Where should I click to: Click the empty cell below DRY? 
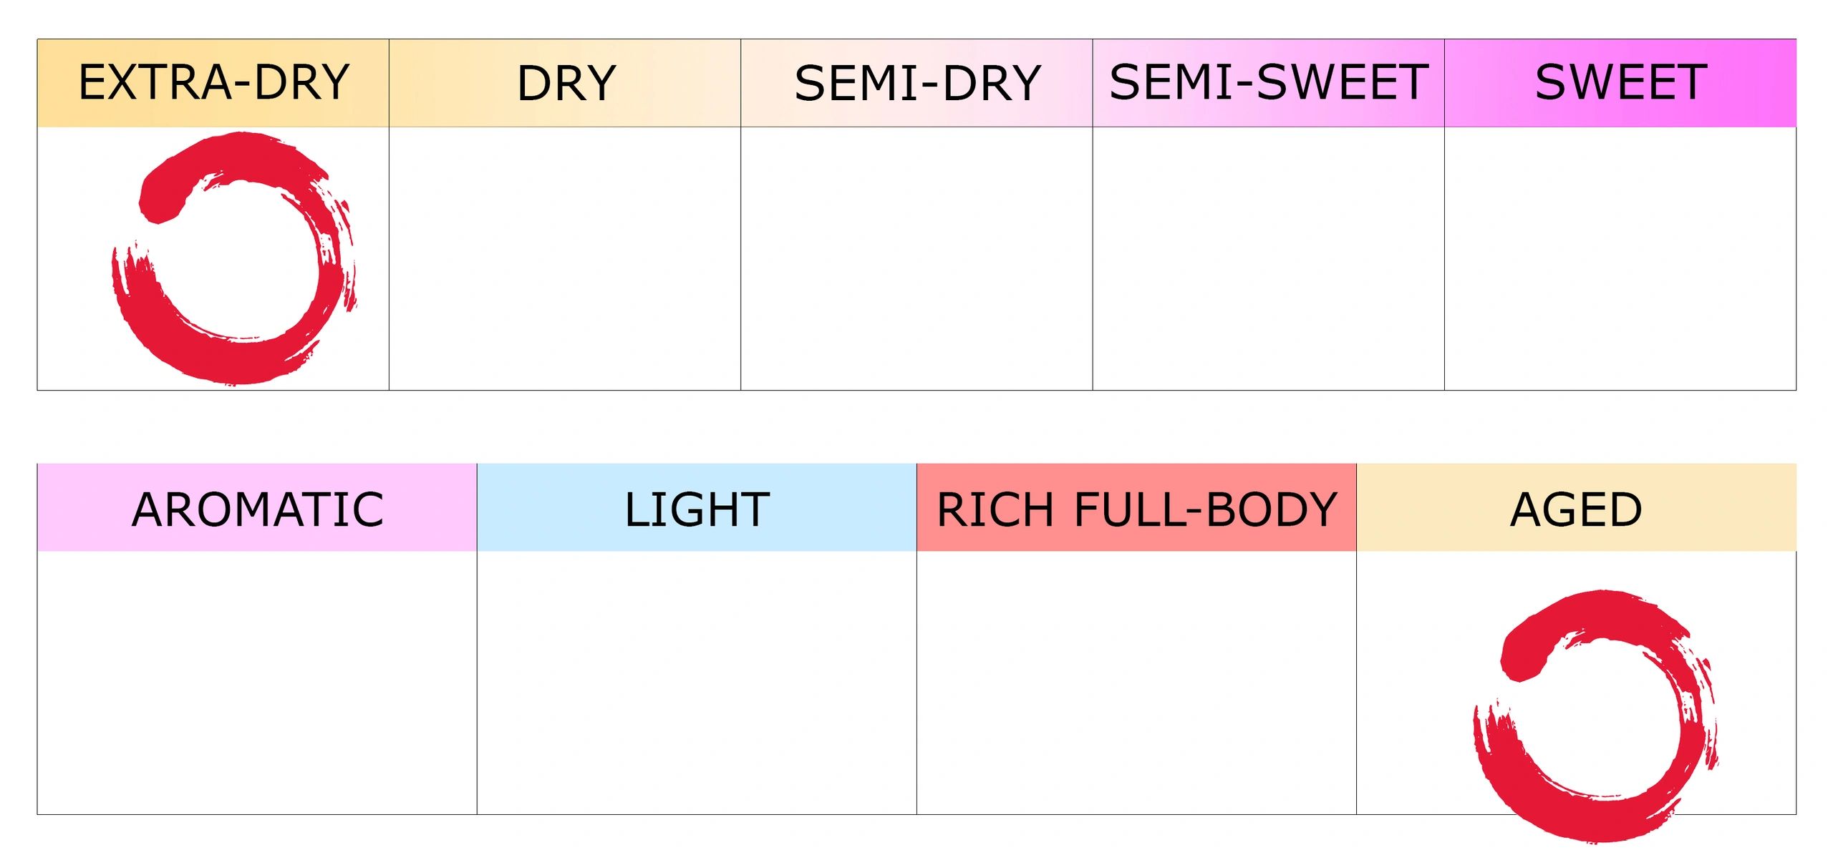(565, 258)
